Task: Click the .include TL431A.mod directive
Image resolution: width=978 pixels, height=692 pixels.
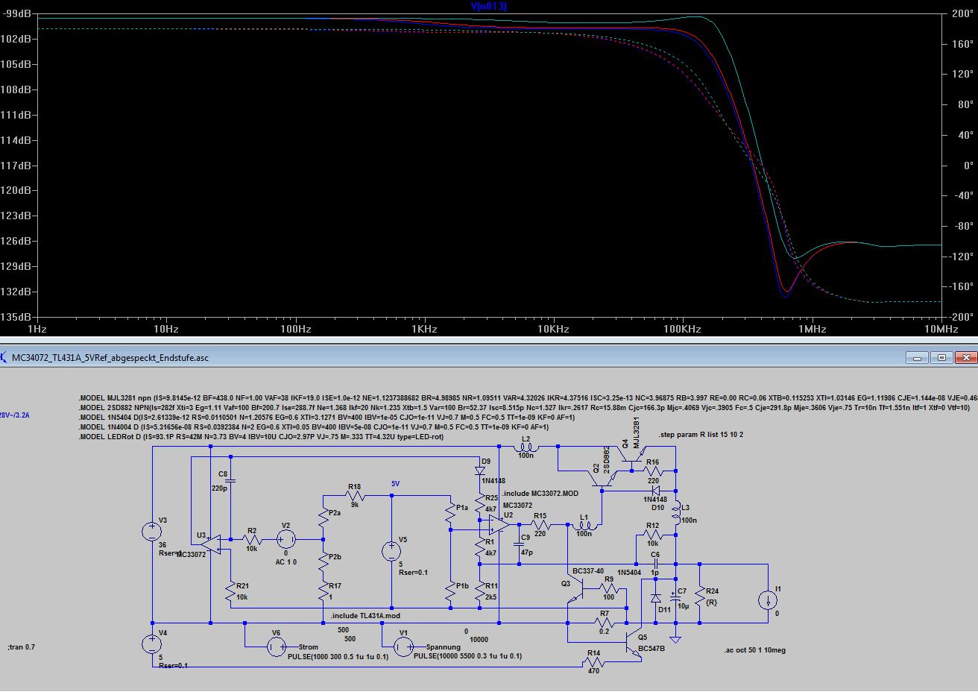Action: [365, 616]
